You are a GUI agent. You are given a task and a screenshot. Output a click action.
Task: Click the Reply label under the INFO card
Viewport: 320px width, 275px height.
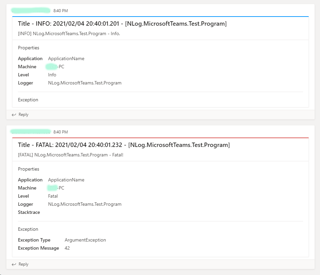[x=23, y=115]
